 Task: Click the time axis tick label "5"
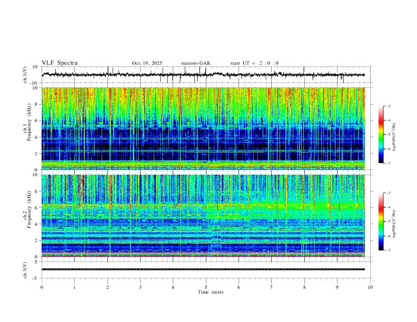(x=206, y=287)
